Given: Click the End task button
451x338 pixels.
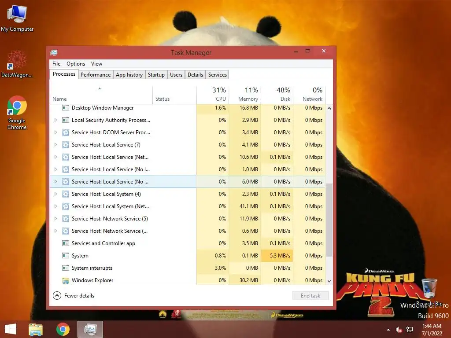Looking at the screenshot, I should coord(311,296).
